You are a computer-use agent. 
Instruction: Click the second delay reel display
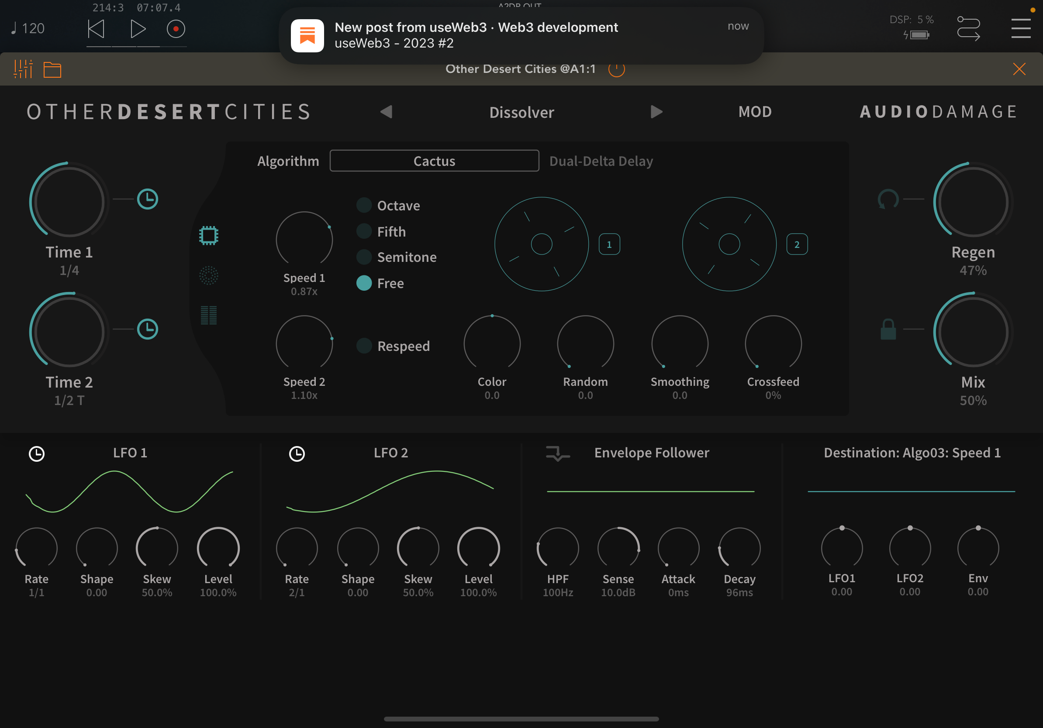[729, 244]
